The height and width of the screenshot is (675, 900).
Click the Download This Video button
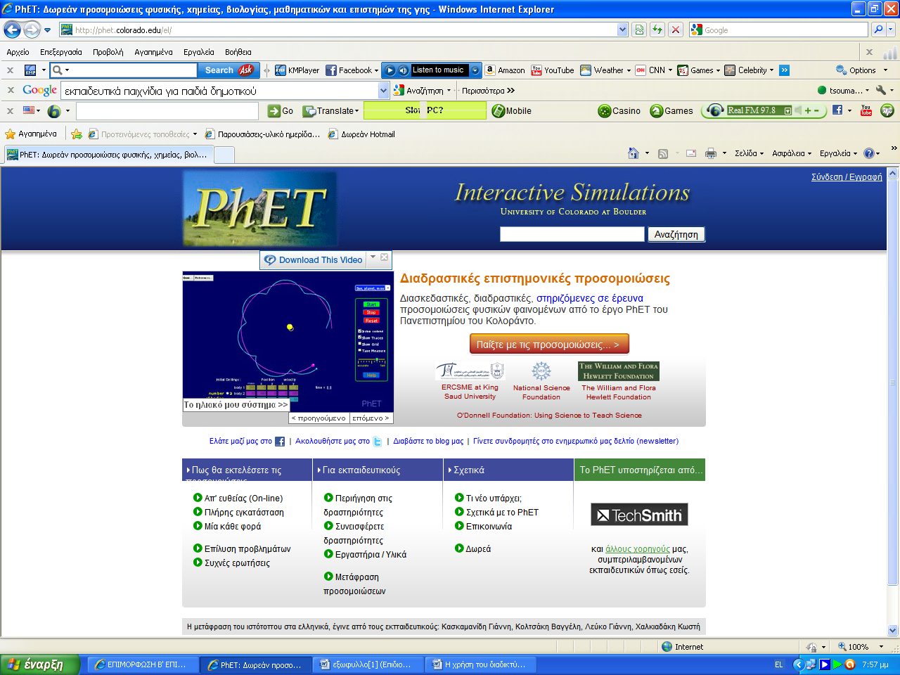[x=314, y=260]
